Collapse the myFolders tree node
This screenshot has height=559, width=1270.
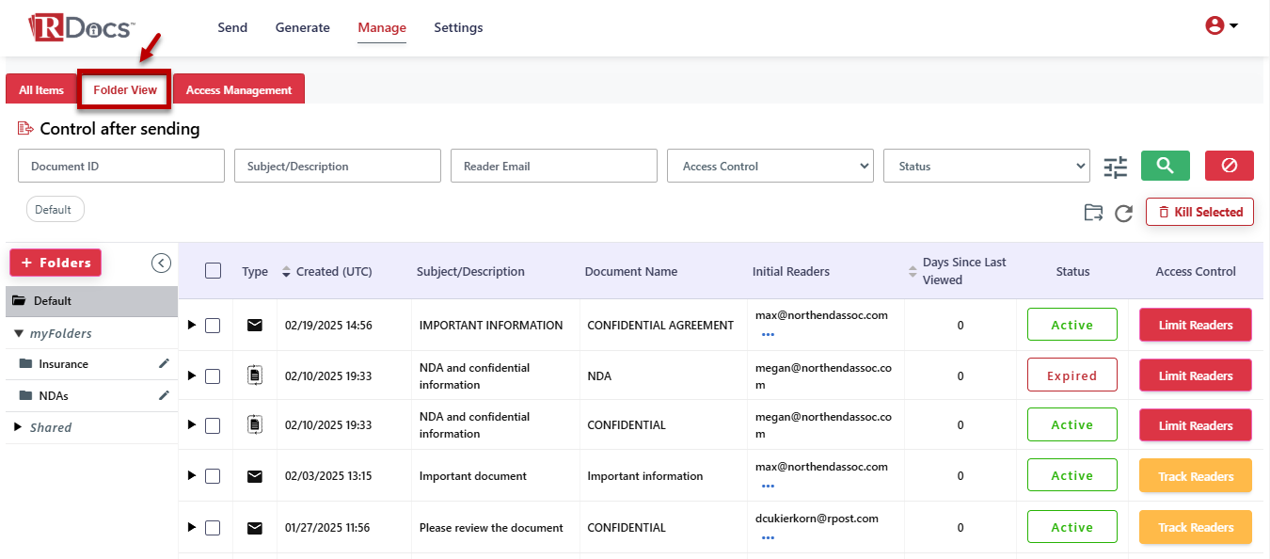point(19,333)
